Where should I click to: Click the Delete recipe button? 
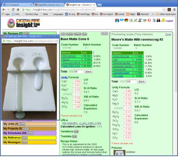(x=69, y=34)
